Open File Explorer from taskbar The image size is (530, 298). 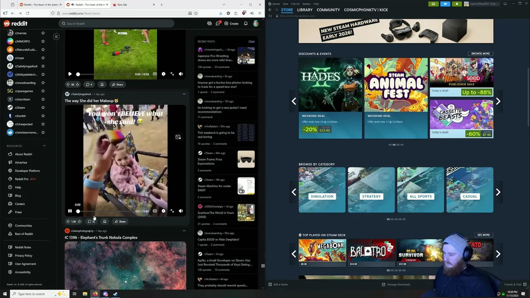click(x=85, y=294)
